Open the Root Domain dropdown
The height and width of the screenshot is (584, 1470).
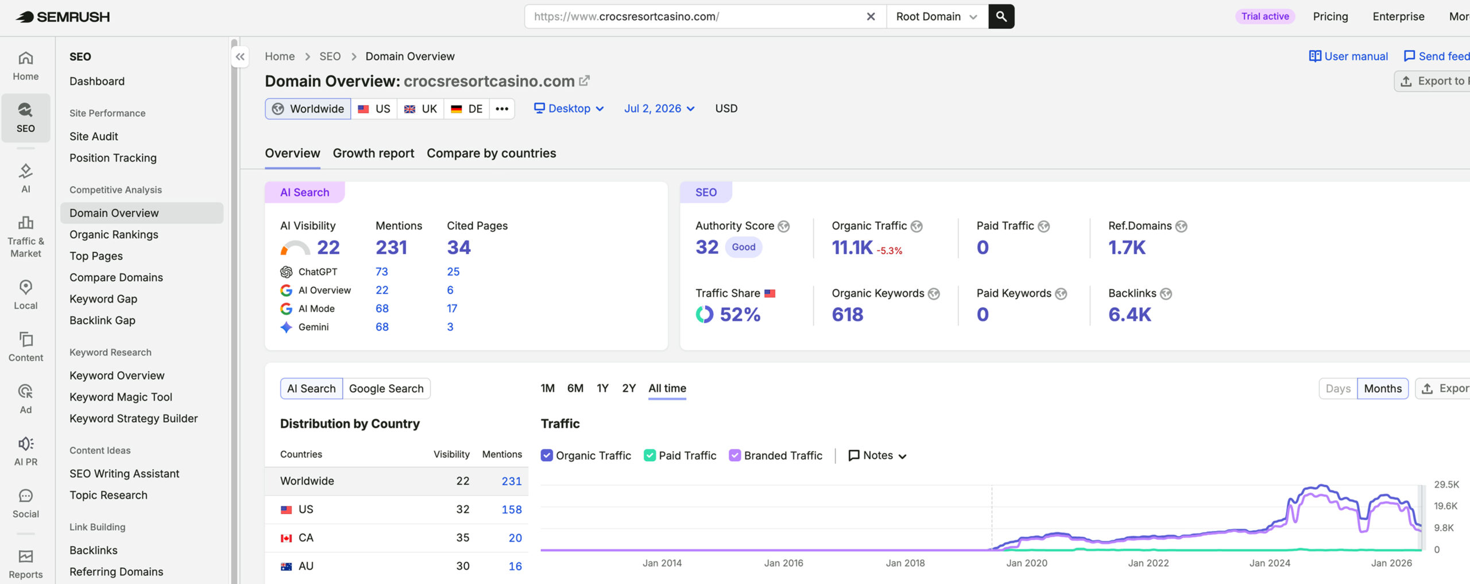coord(937,17)
